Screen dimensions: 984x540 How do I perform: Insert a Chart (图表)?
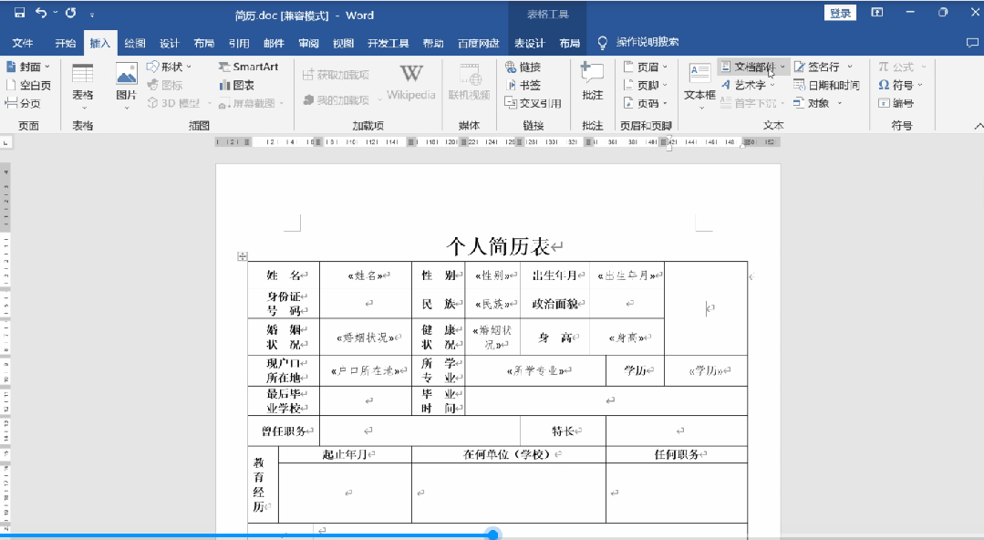point(236,85)
